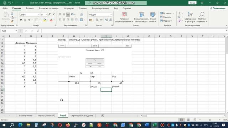Apply the red font color
The image size is (228, 128).
click(x=51, y=20)
